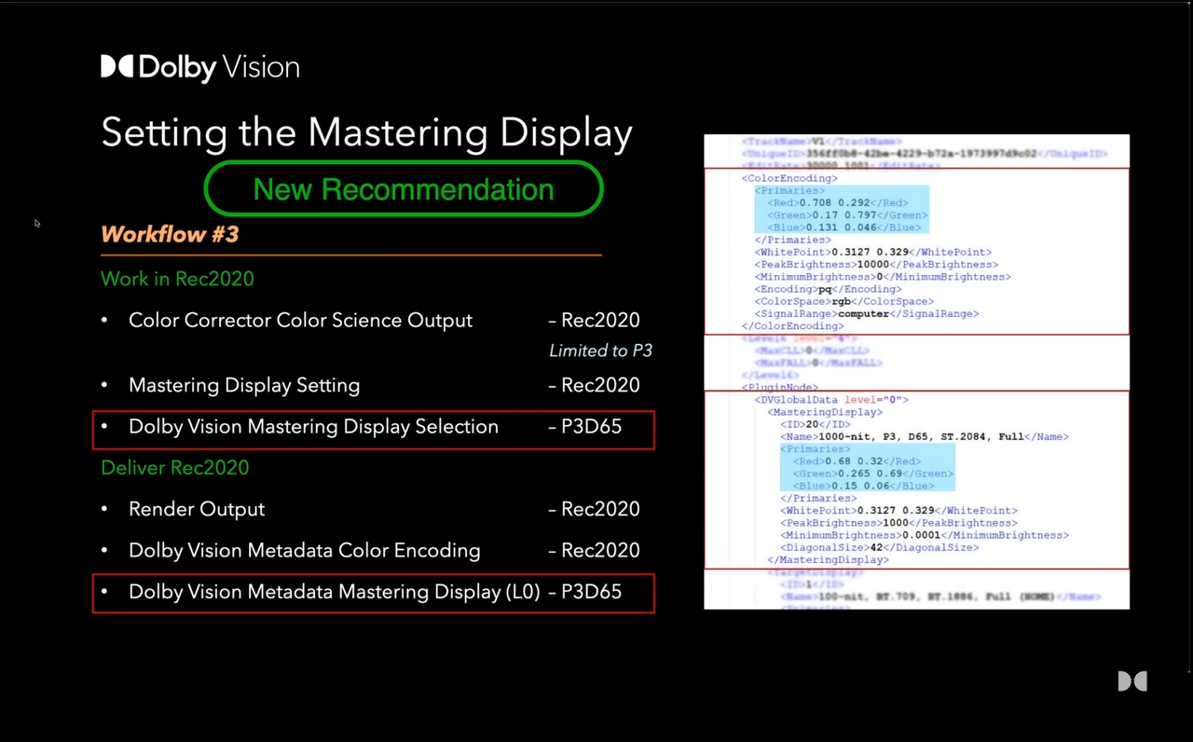Click the opening MasteringDisplay XML tag
Image resolution: width=1193 pixels, height=742 pixels.
pos(825,412)
